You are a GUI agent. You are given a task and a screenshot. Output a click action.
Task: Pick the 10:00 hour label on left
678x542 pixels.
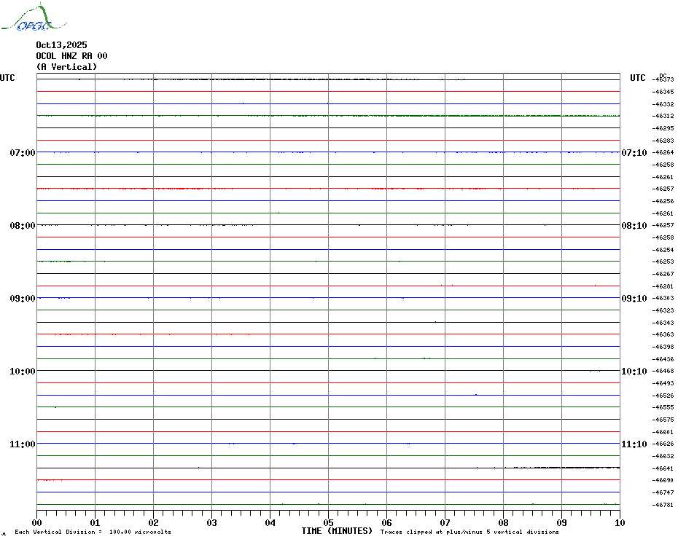22,372
